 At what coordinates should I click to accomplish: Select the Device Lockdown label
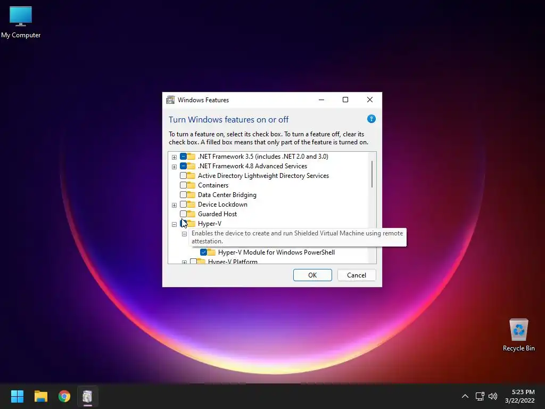coord(222,204)
